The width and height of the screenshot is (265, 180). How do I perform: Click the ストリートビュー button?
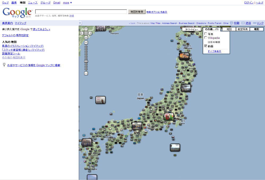tap(192, 29)
